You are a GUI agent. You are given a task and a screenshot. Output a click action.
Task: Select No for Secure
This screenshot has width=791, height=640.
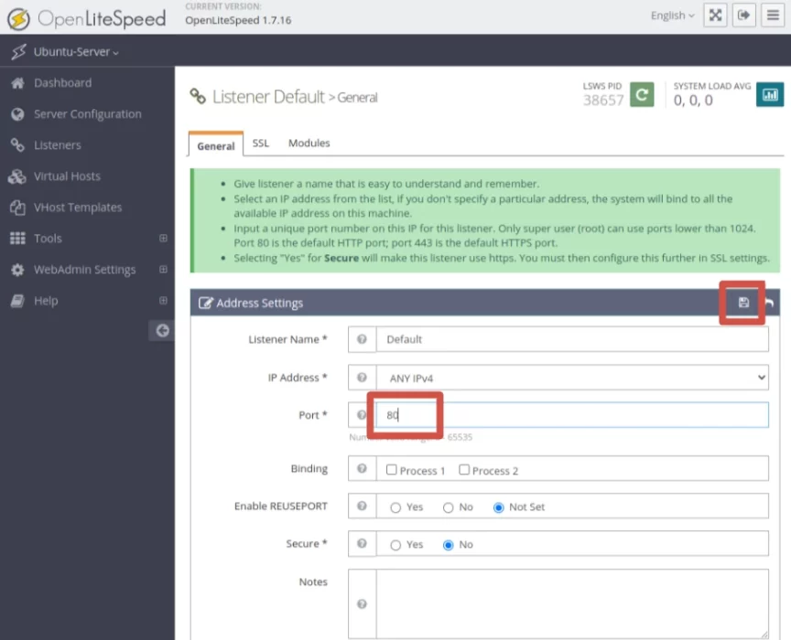(x=448, y=545)
